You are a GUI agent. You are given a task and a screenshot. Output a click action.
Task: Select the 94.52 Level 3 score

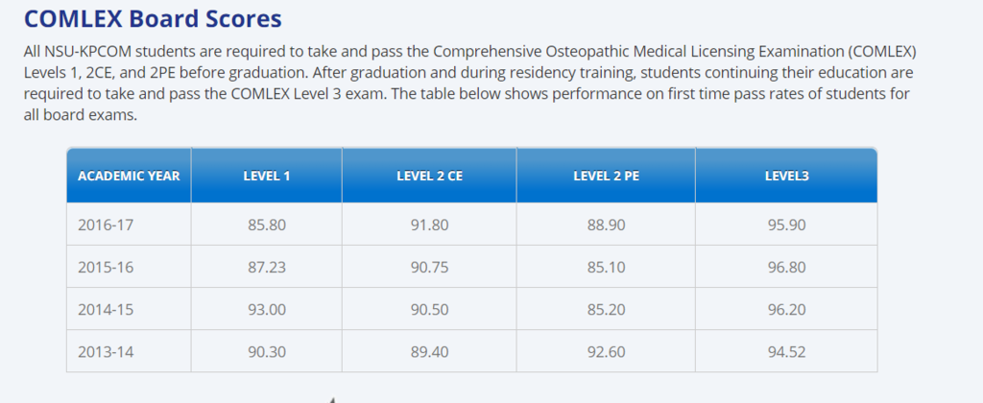786,352
